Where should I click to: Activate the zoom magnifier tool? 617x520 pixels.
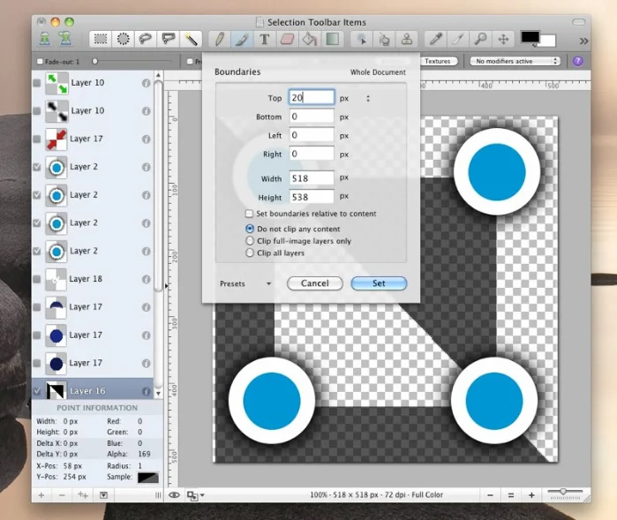pos(480,39)
